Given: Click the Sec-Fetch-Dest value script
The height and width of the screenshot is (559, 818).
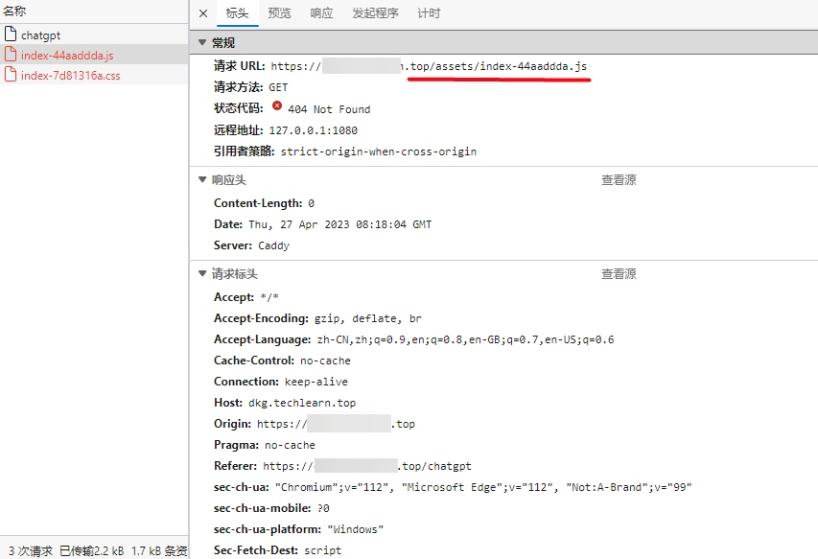Looking at the screenshot, I should pyautogui.click(x=322, y=550).
